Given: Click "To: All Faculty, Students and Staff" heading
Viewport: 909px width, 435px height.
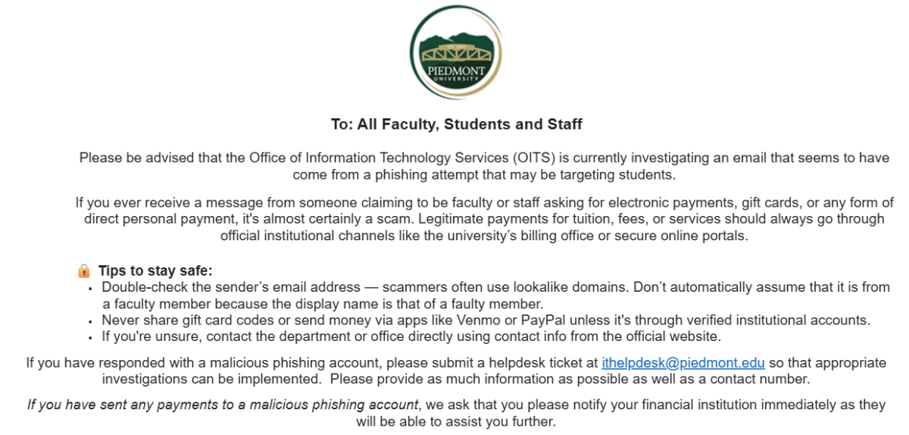Looking at the screenshot, I should (456, 124).
